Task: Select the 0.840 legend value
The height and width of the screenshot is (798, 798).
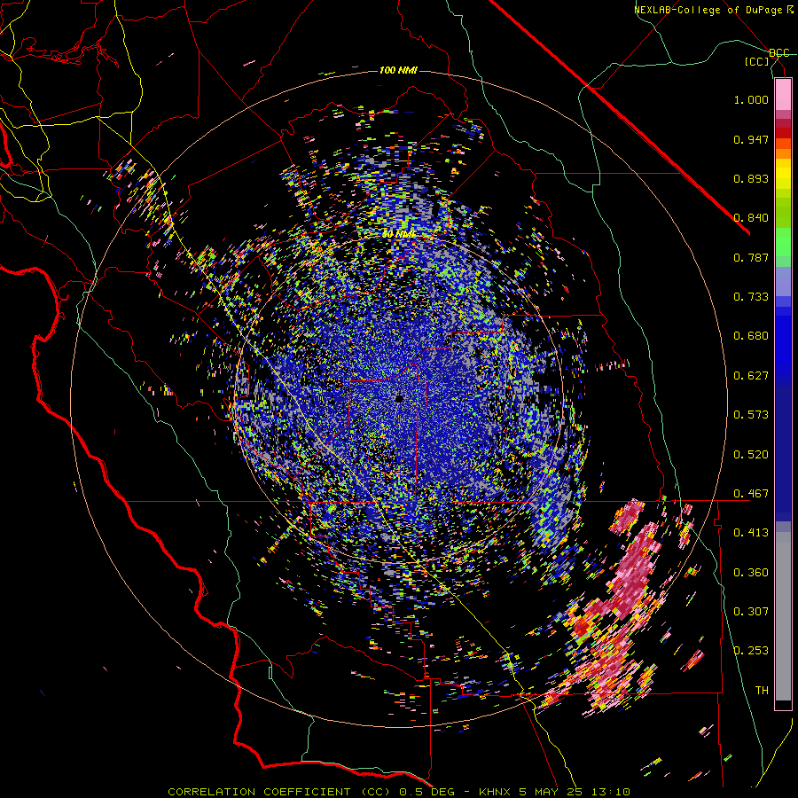Action: [x=751, y=218]
